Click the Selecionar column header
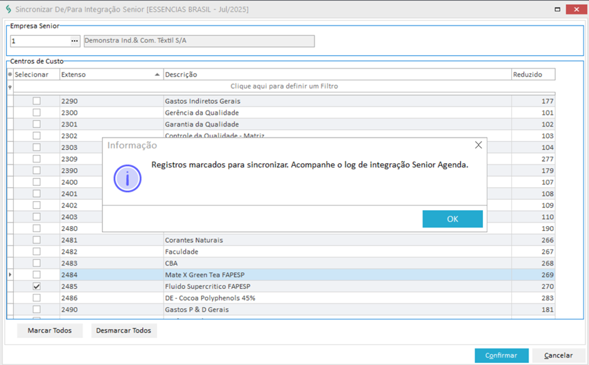 pyautogui.click(x=37, y=75)
